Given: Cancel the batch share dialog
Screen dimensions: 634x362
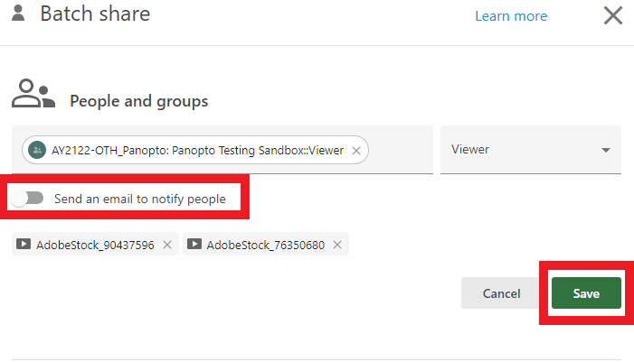Looking at the screenshot, I should [x=501, y=293].
